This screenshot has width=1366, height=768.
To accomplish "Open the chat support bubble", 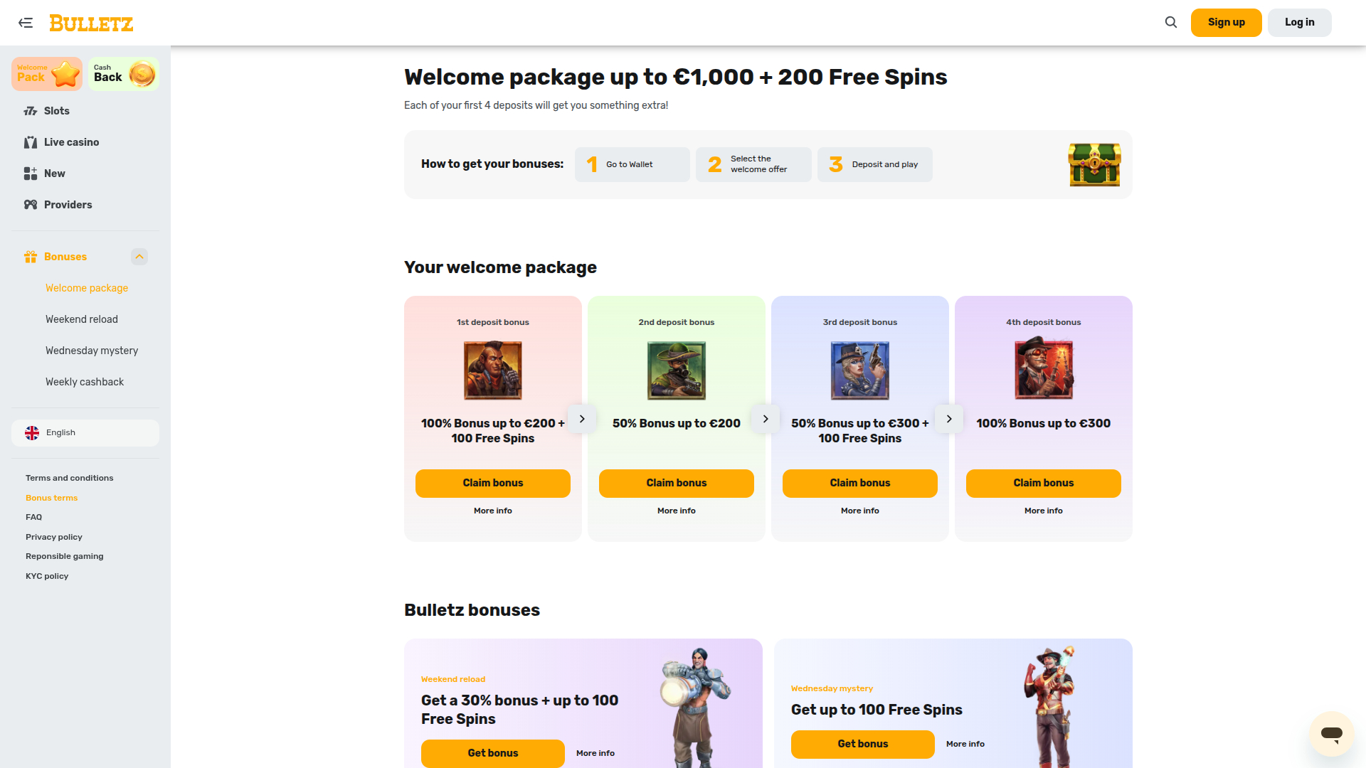I will pos(1330,733).
